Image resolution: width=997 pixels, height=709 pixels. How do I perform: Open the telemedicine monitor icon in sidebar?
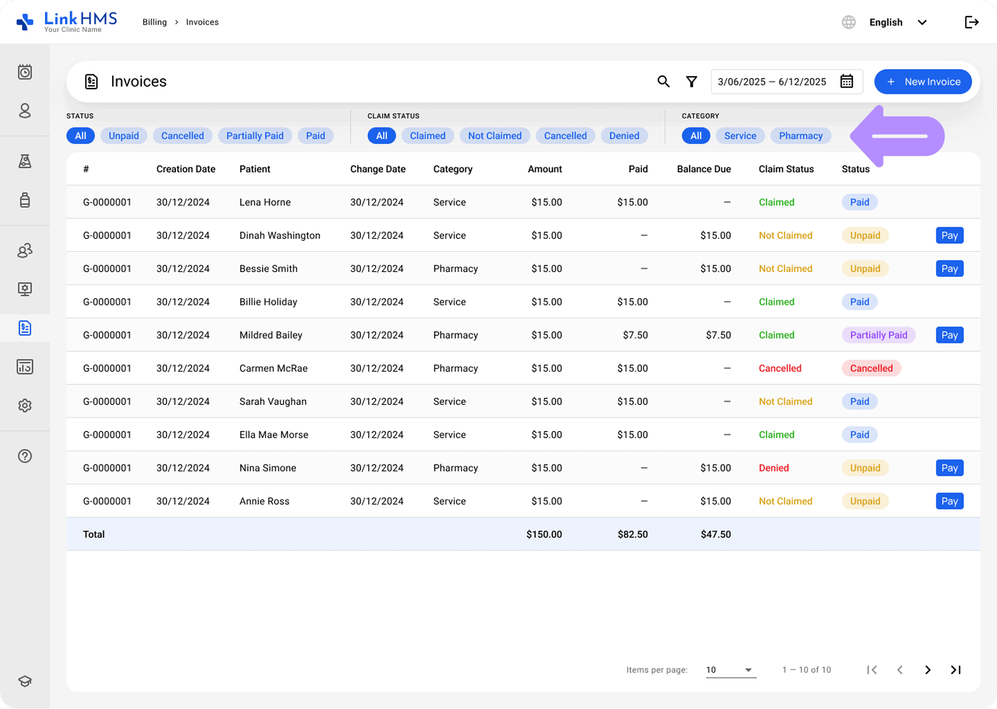[x=25, y=289]
